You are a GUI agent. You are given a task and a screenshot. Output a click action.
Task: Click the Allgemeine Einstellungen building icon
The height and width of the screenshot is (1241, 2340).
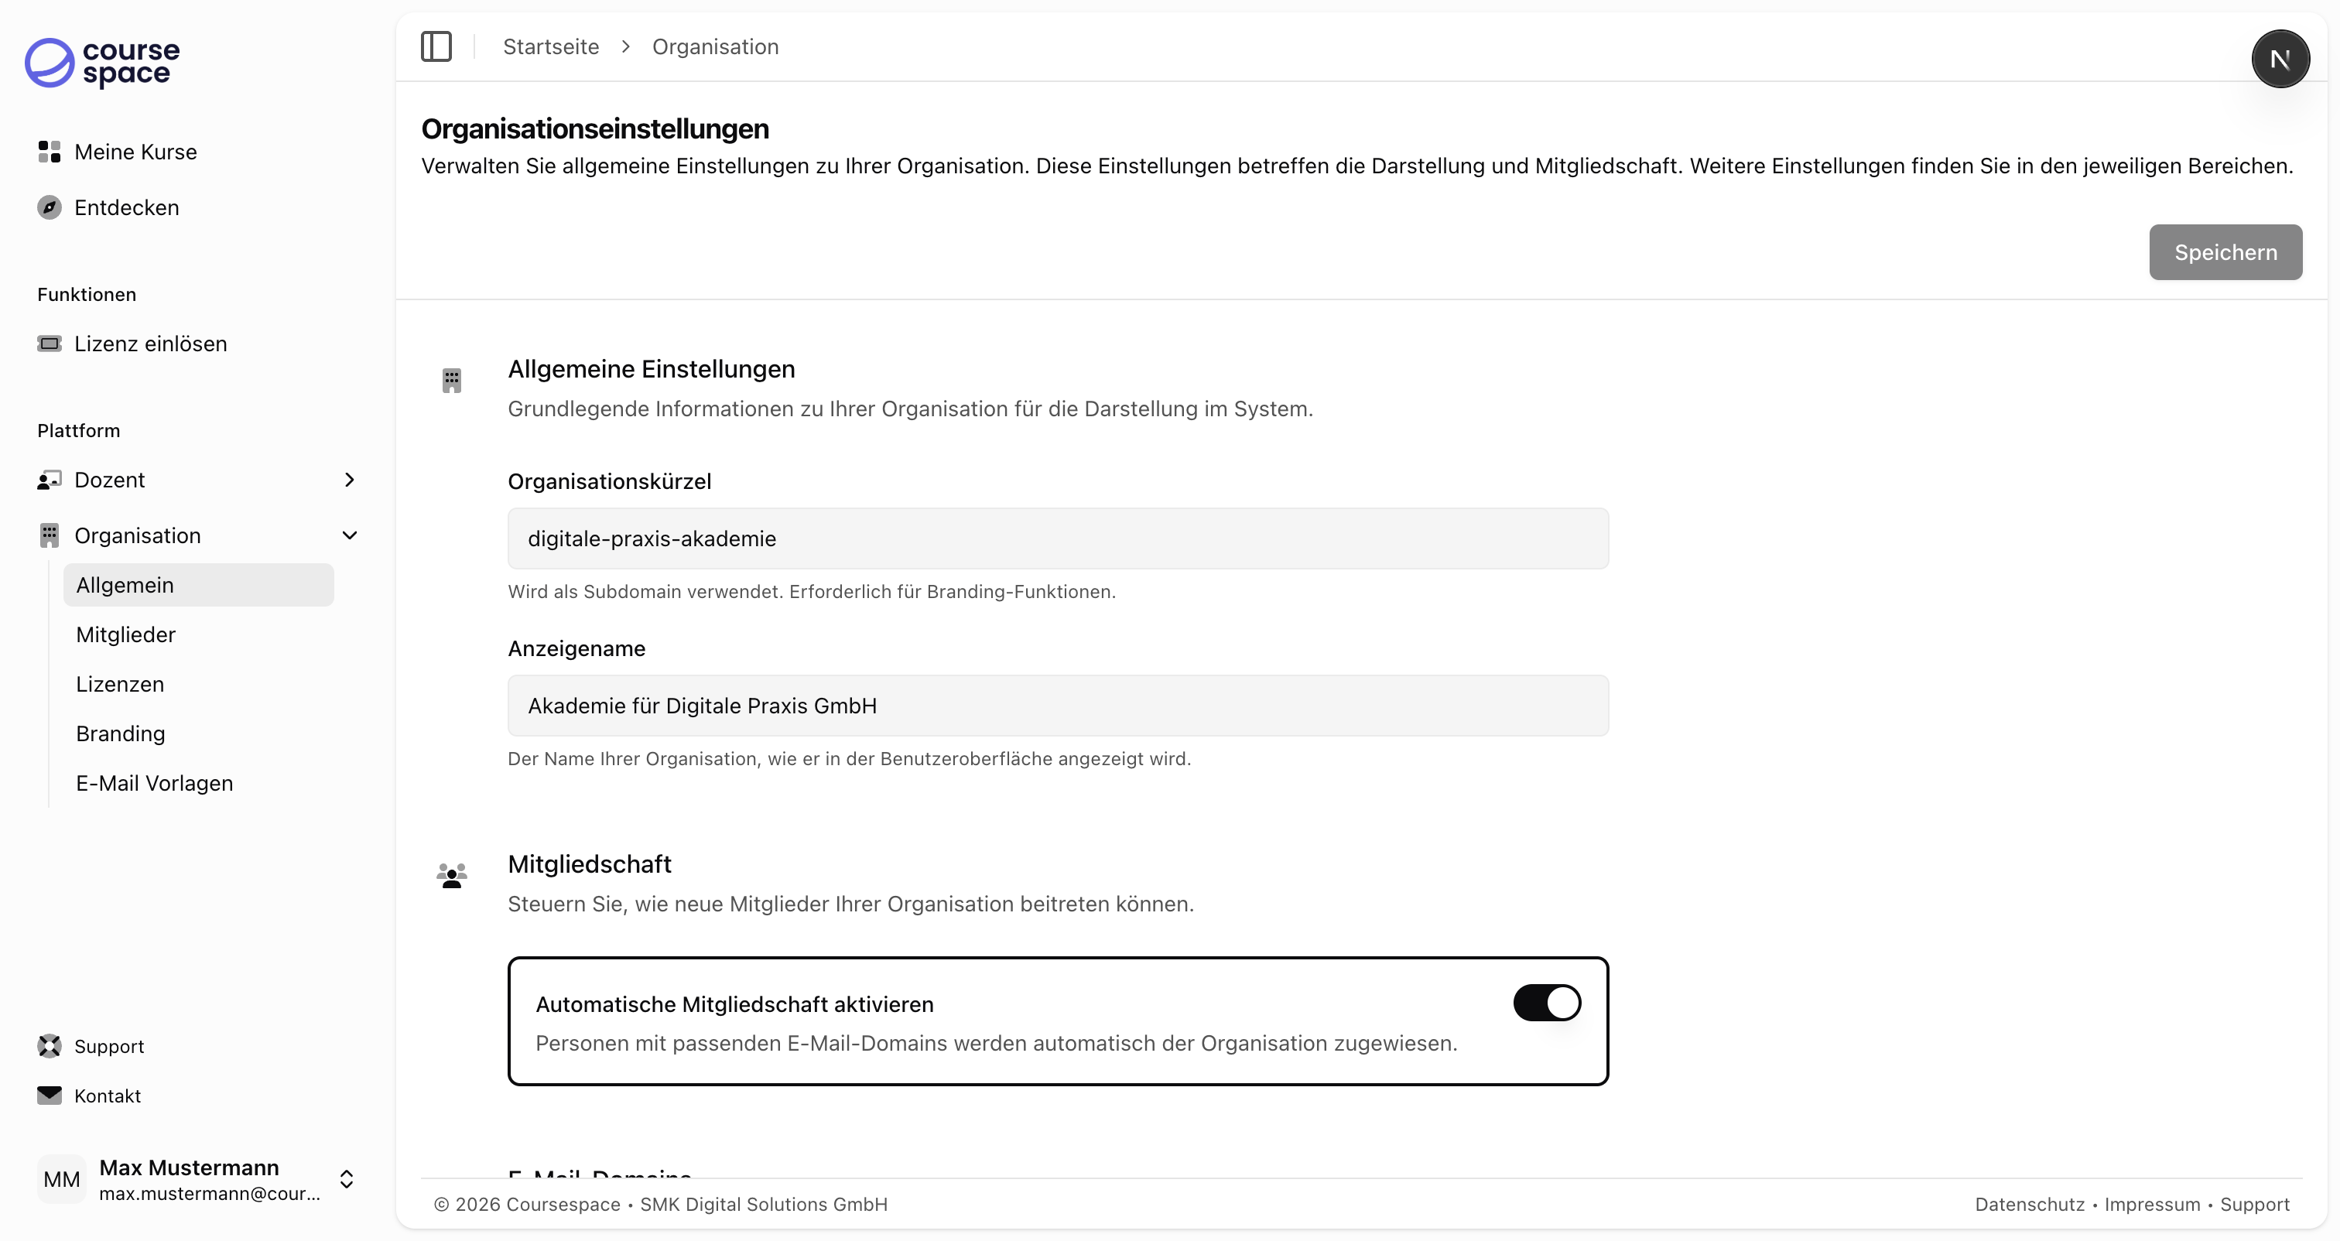pos(453,380)
